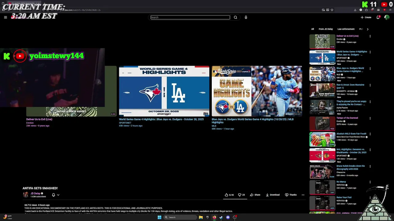
Task: Open World Series Game 4 Highlights title link
Action: 161,119
